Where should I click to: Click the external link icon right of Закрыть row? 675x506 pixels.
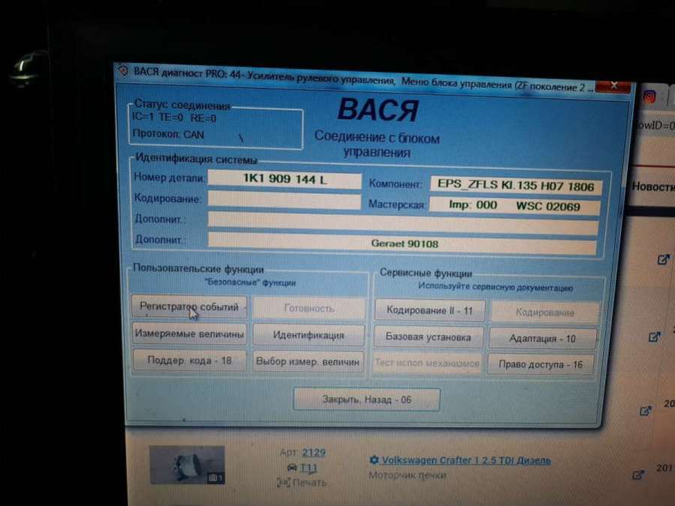tap(645, 411)
